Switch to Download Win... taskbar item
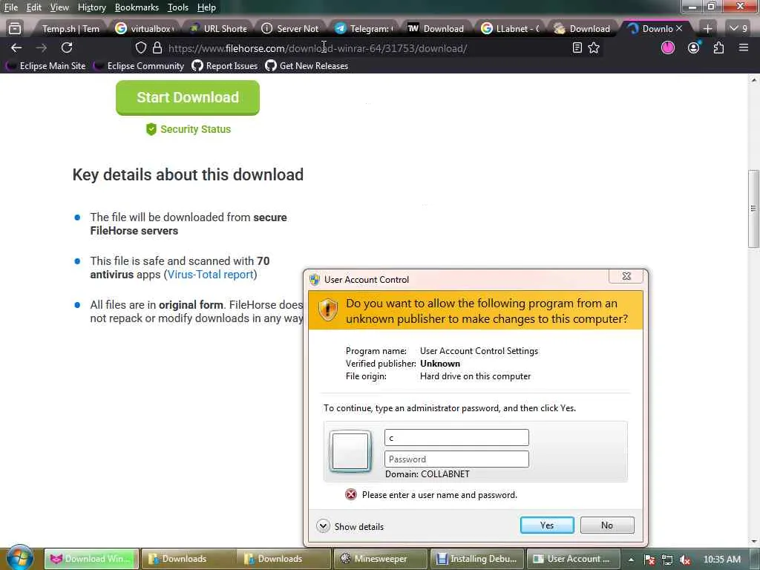This screenshot has height=570, width=760. 91,559
